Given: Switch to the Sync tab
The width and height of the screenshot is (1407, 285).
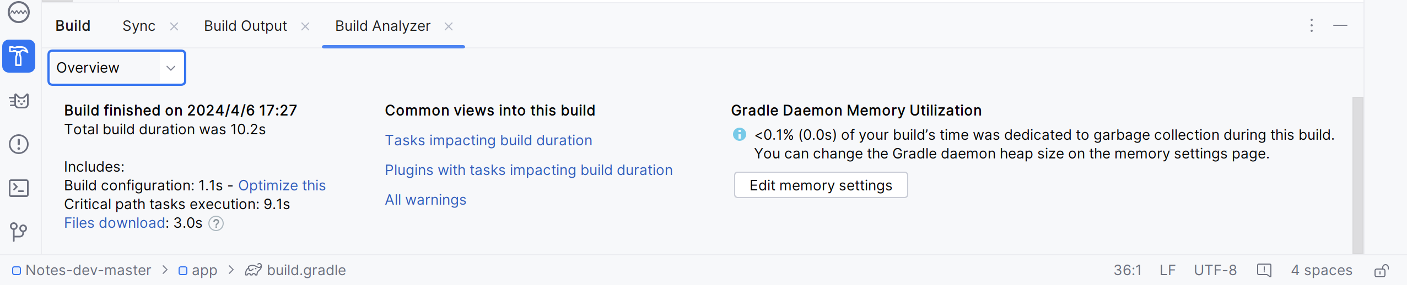Looking at the screenshot, I should coord(139,26).
